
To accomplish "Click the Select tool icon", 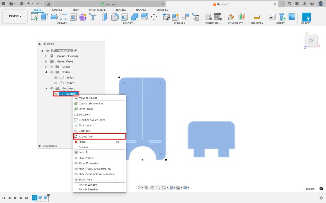I will pos(306,17).
